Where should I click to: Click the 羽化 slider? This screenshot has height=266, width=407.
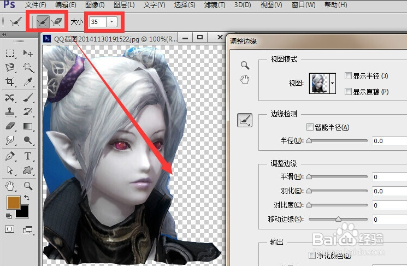(337, 191)
